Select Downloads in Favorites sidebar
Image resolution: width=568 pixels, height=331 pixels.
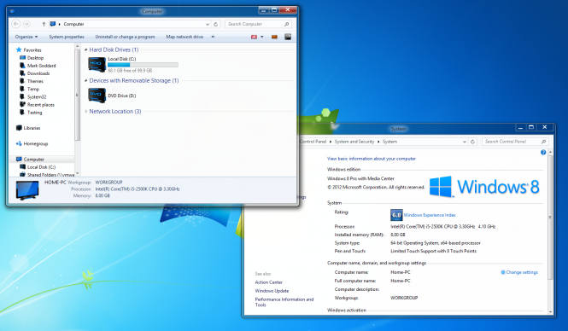38,73
